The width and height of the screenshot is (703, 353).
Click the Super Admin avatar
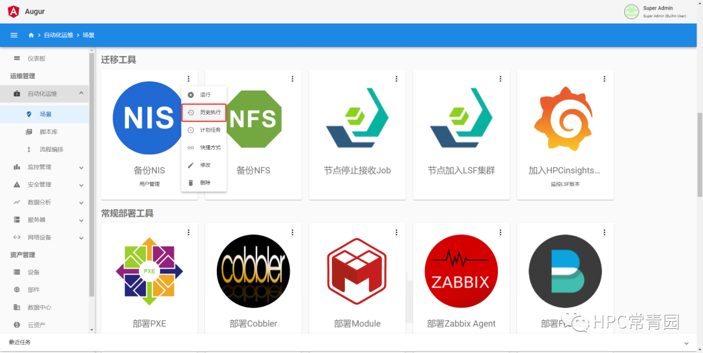coord(631,11)
